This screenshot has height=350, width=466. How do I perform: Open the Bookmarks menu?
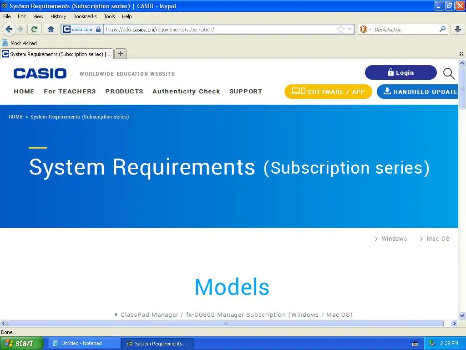click(x=85, y=17)
